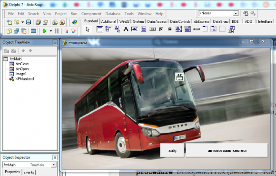Viewport: 276px width, 176px height.
Task: Select btnOpen in Object TreeView
Action: pos(22,69)
